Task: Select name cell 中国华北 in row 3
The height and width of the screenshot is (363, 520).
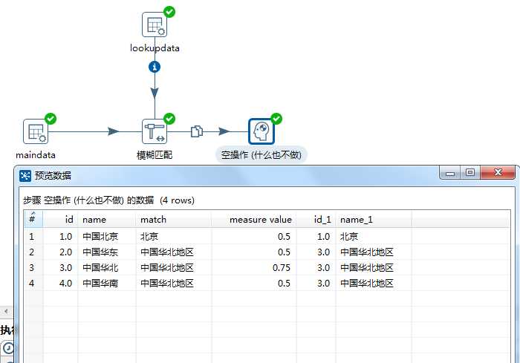Action: (107, 267)
